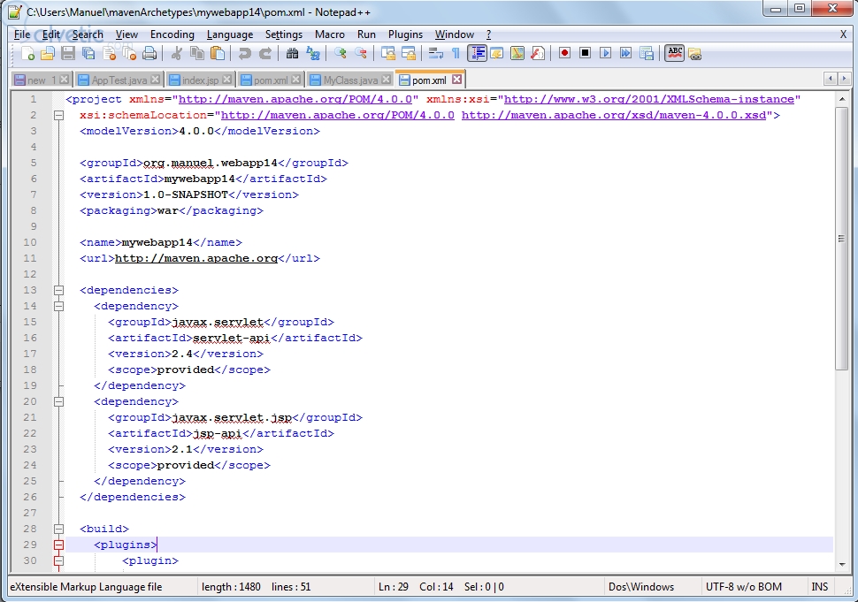Start macro recording with the red circle
858x602 pixels.
pos(564,54)
